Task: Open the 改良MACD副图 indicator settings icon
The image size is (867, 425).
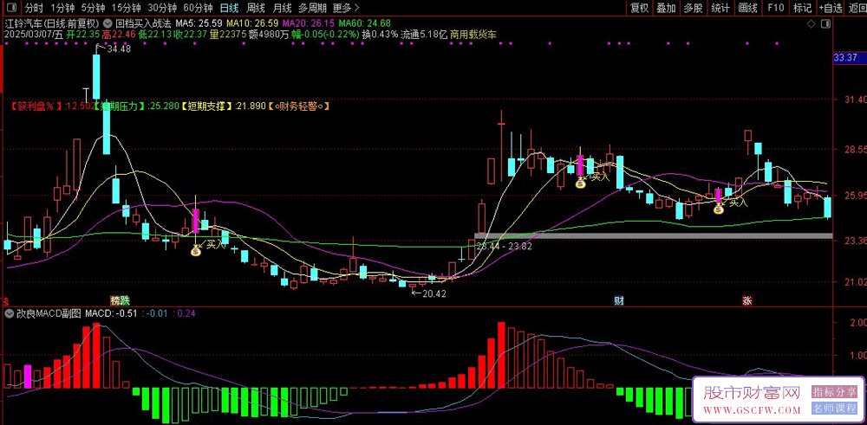Action: pos(10,313)
